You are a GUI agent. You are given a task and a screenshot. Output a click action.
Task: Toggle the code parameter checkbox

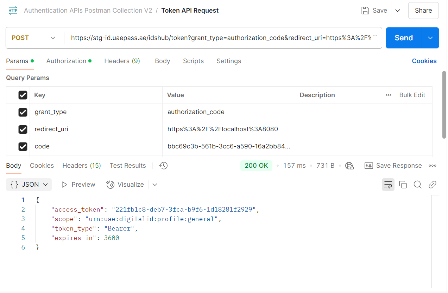23,147
